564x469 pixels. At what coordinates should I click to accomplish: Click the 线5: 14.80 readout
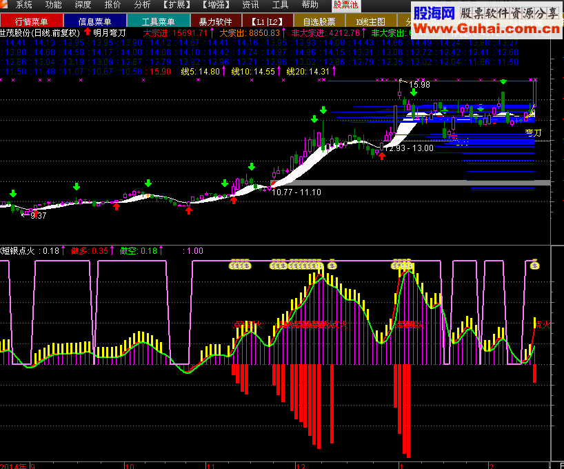pos(201,72)
